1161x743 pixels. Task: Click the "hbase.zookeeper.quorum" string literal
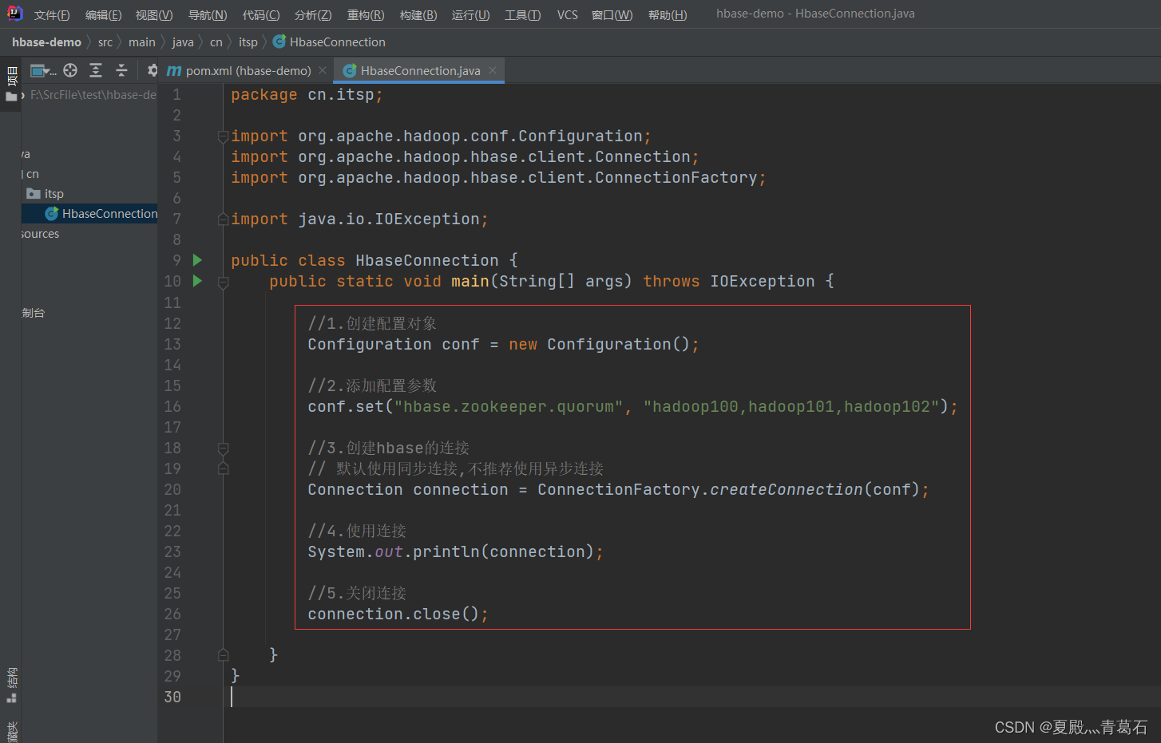509,407
